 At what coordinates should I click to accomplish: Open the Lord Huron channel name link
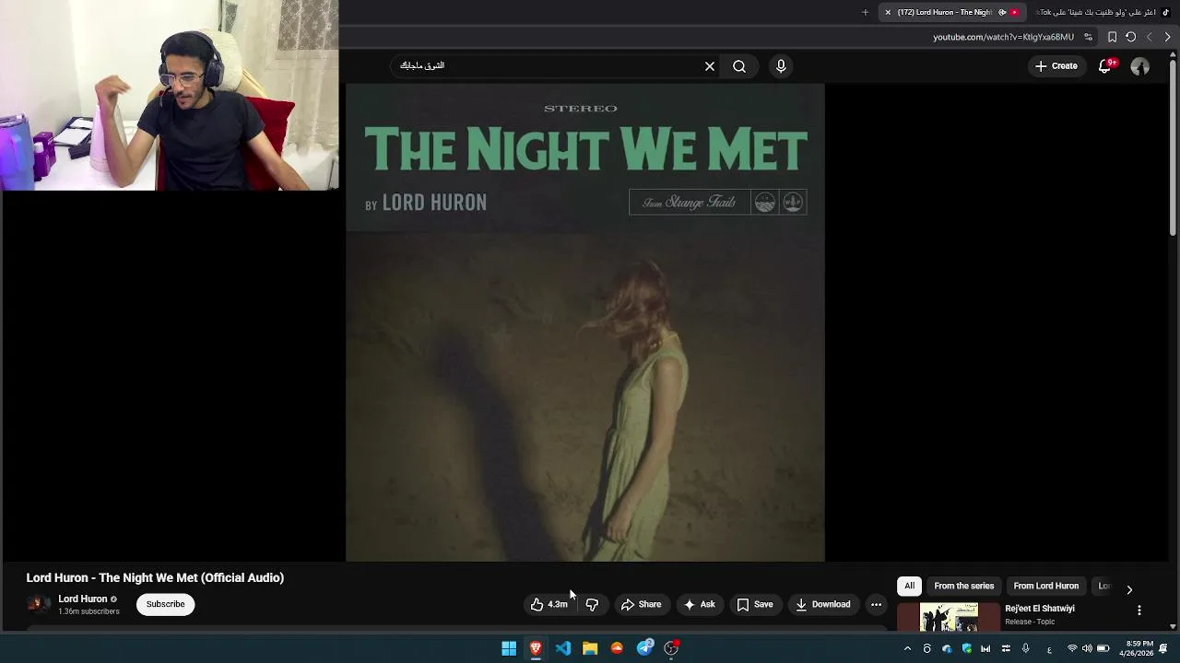point(83,599)
